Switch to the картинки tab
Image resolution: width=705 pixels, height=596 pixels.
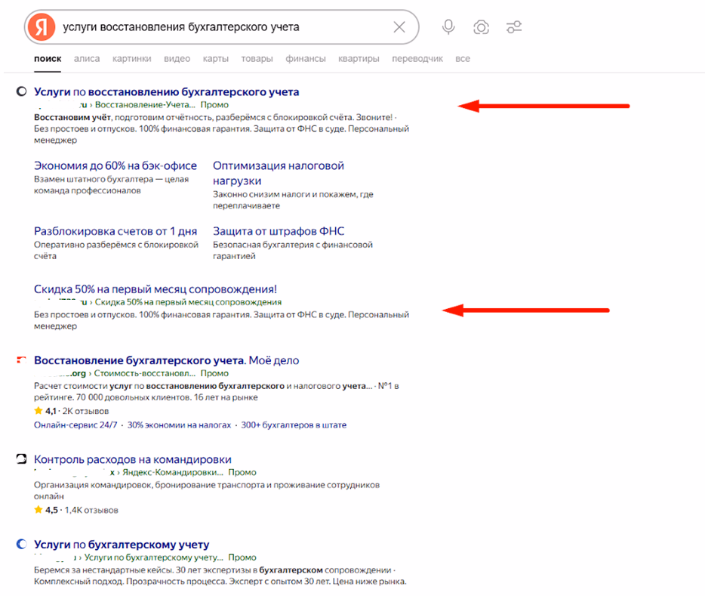coord(131,59)
